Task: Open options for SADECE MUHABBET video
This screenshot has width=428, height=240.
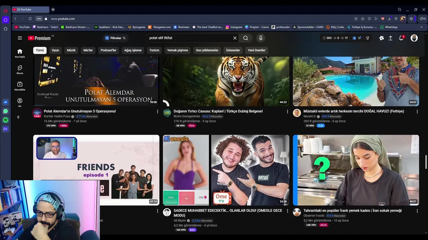Action: tap(287, 211)
